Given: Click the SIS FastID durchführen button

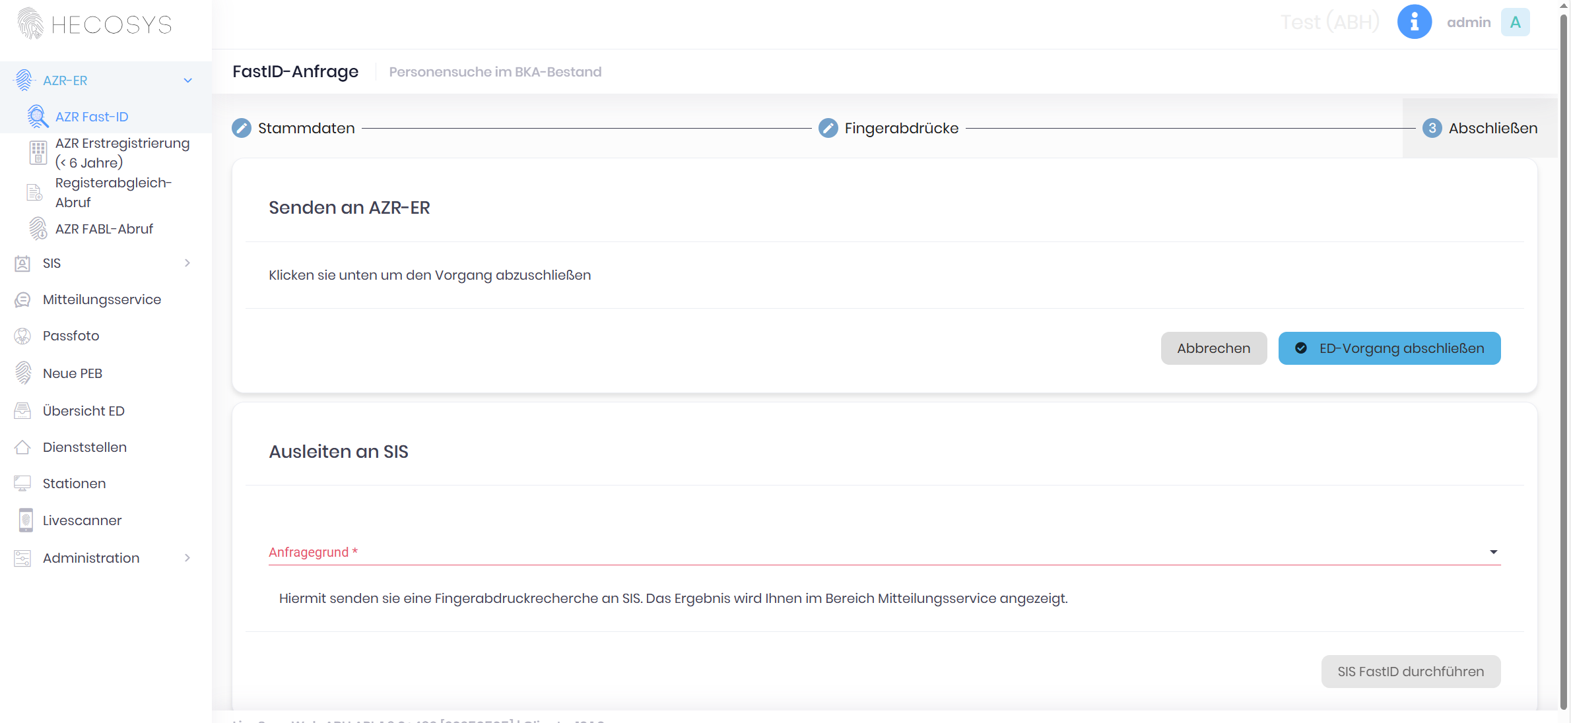Looking at the screenshot, I should (1411, 672).
